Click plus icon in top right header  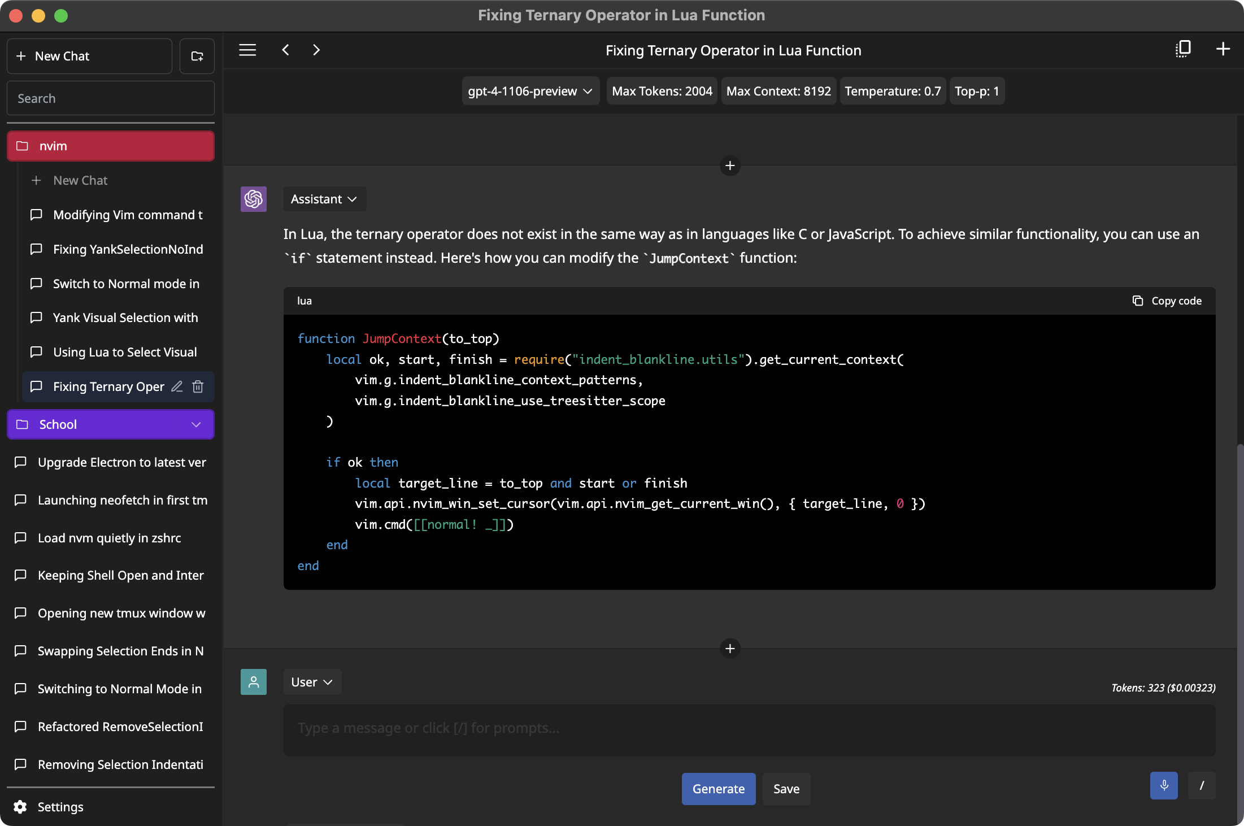(x=1223, y=49)
